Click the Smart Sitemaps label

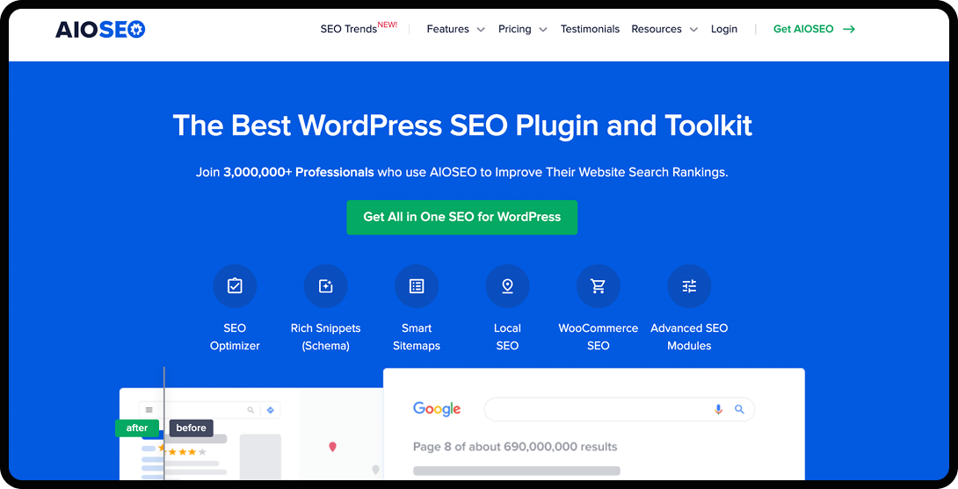point(417,337)
